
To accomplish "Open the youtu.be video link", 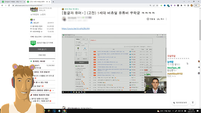I will click(76, 29).
